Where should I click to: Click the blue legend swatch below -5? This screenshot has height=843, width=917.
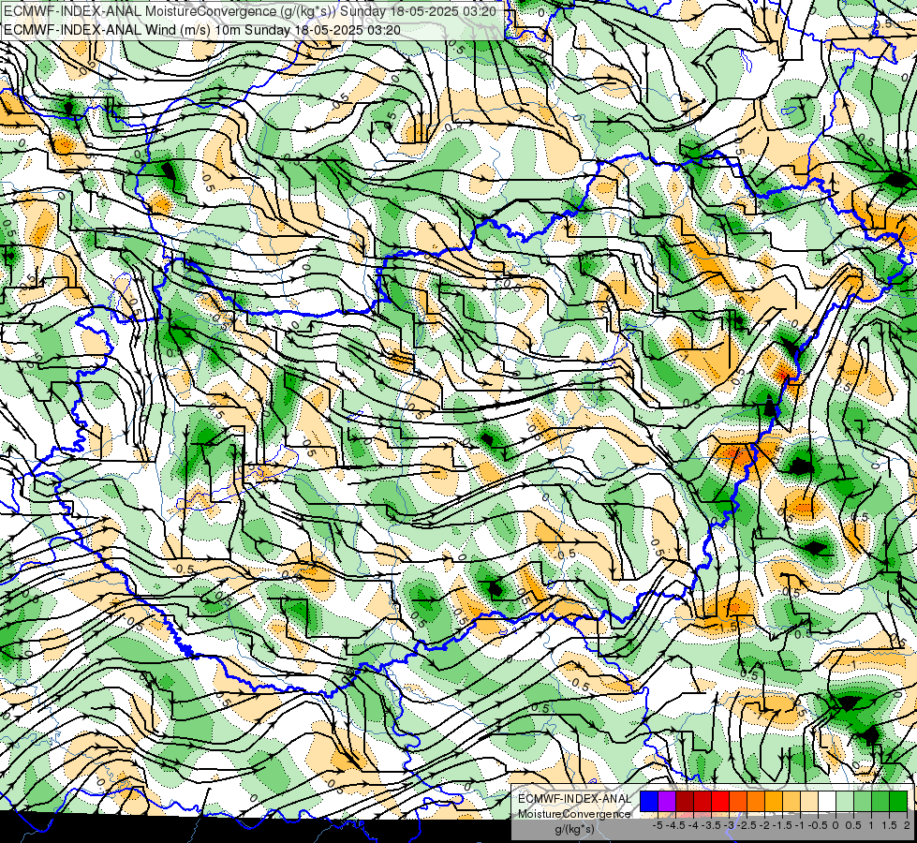point(649,801)
